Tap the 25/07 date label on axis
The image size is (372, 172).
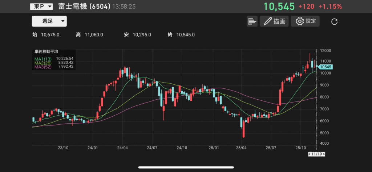(x=271, y=148)
